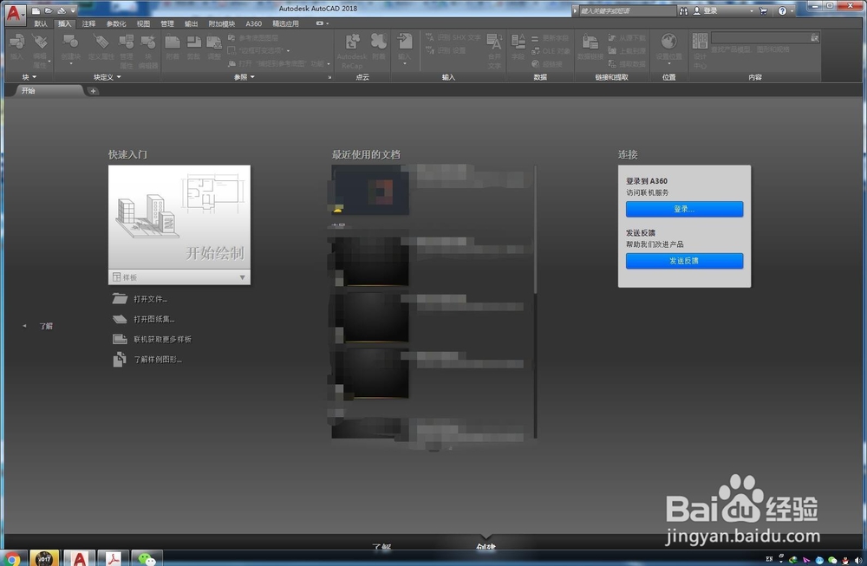Screen dimensions: 867x566
Task: Click the 更新字段 item
Action: point(551,38)
